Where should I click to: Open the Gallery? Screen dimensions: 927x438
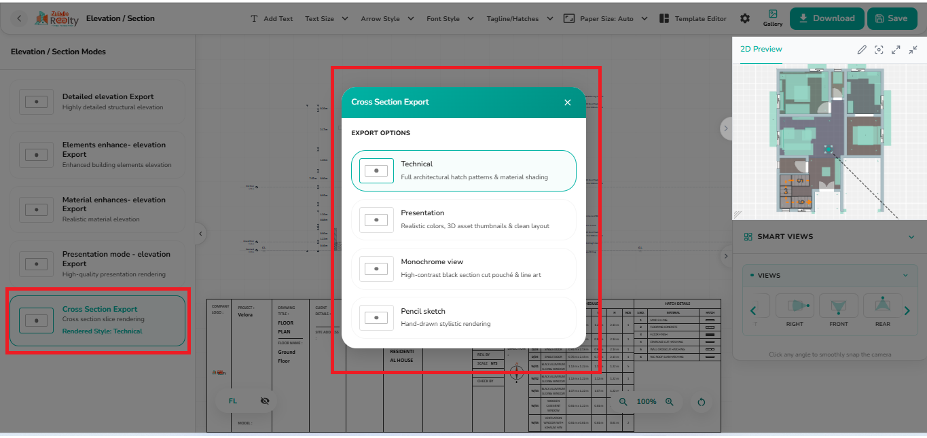pos(773,18)
